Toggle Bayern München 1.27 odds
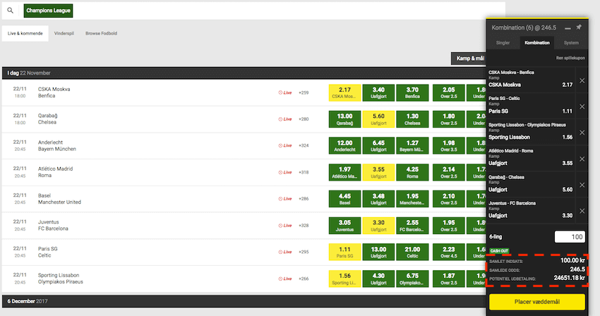 412,146
